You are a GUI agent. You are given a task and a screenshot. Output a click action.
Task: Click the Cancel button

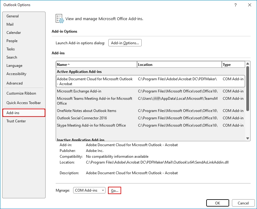(243, 203)
